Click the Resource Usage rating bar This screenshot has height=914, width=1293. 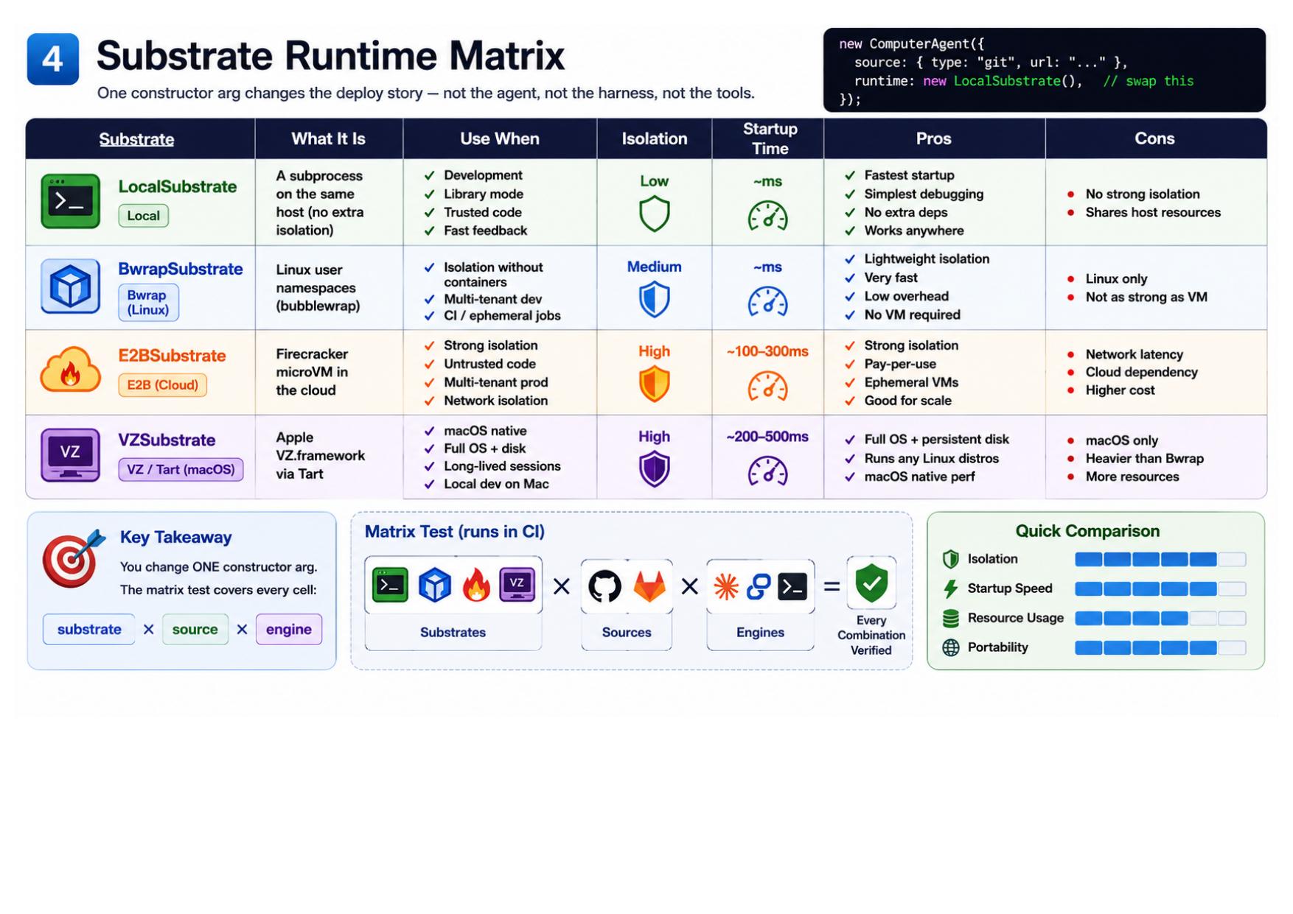click(x=1160, y=618)
